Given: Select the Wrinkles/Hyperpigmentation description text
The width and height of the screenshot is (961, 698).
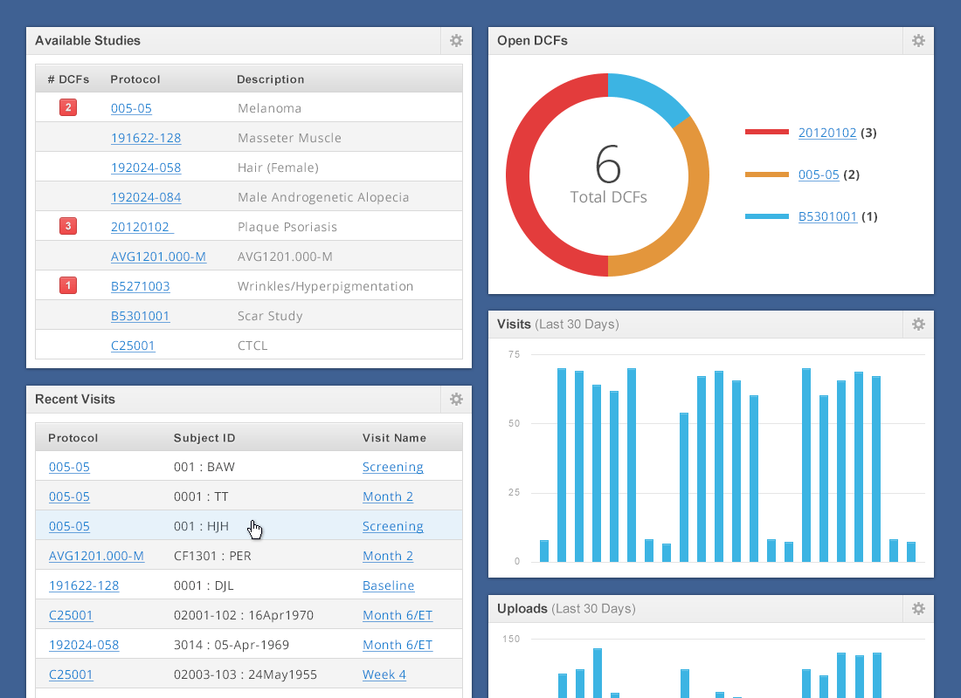Looking at the screenshot, I should (326, 286).
